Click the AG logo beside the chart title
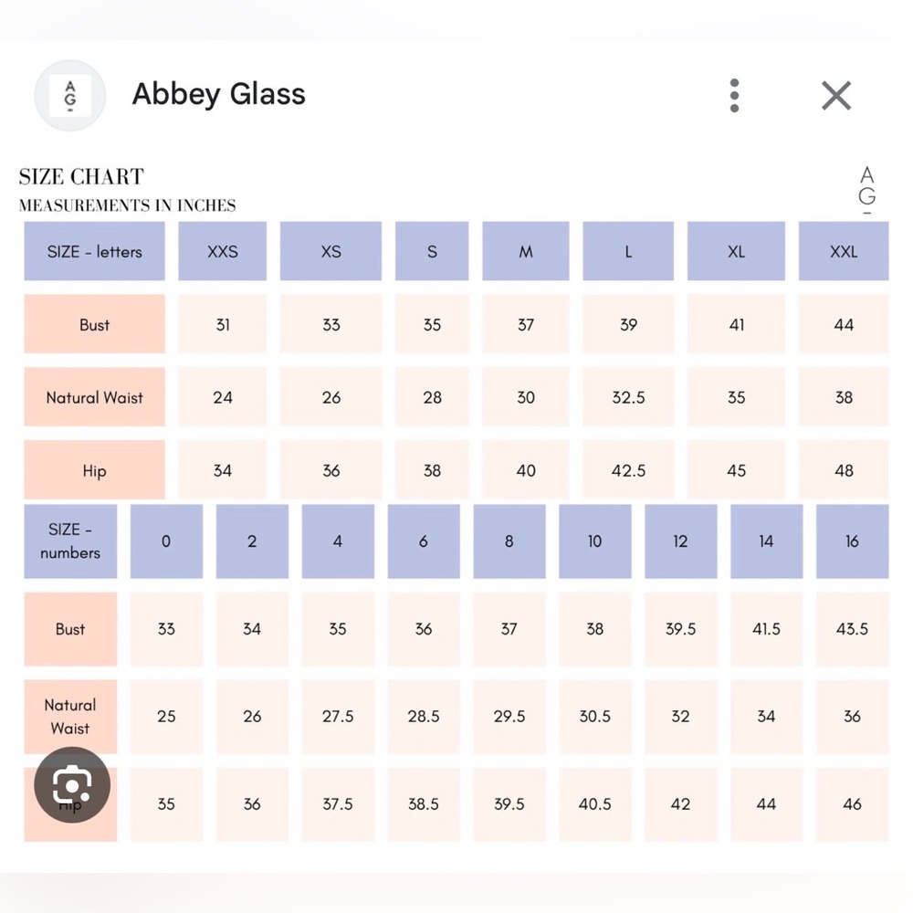913x913 pixels. pyautogui.click(x=867, y=191)
